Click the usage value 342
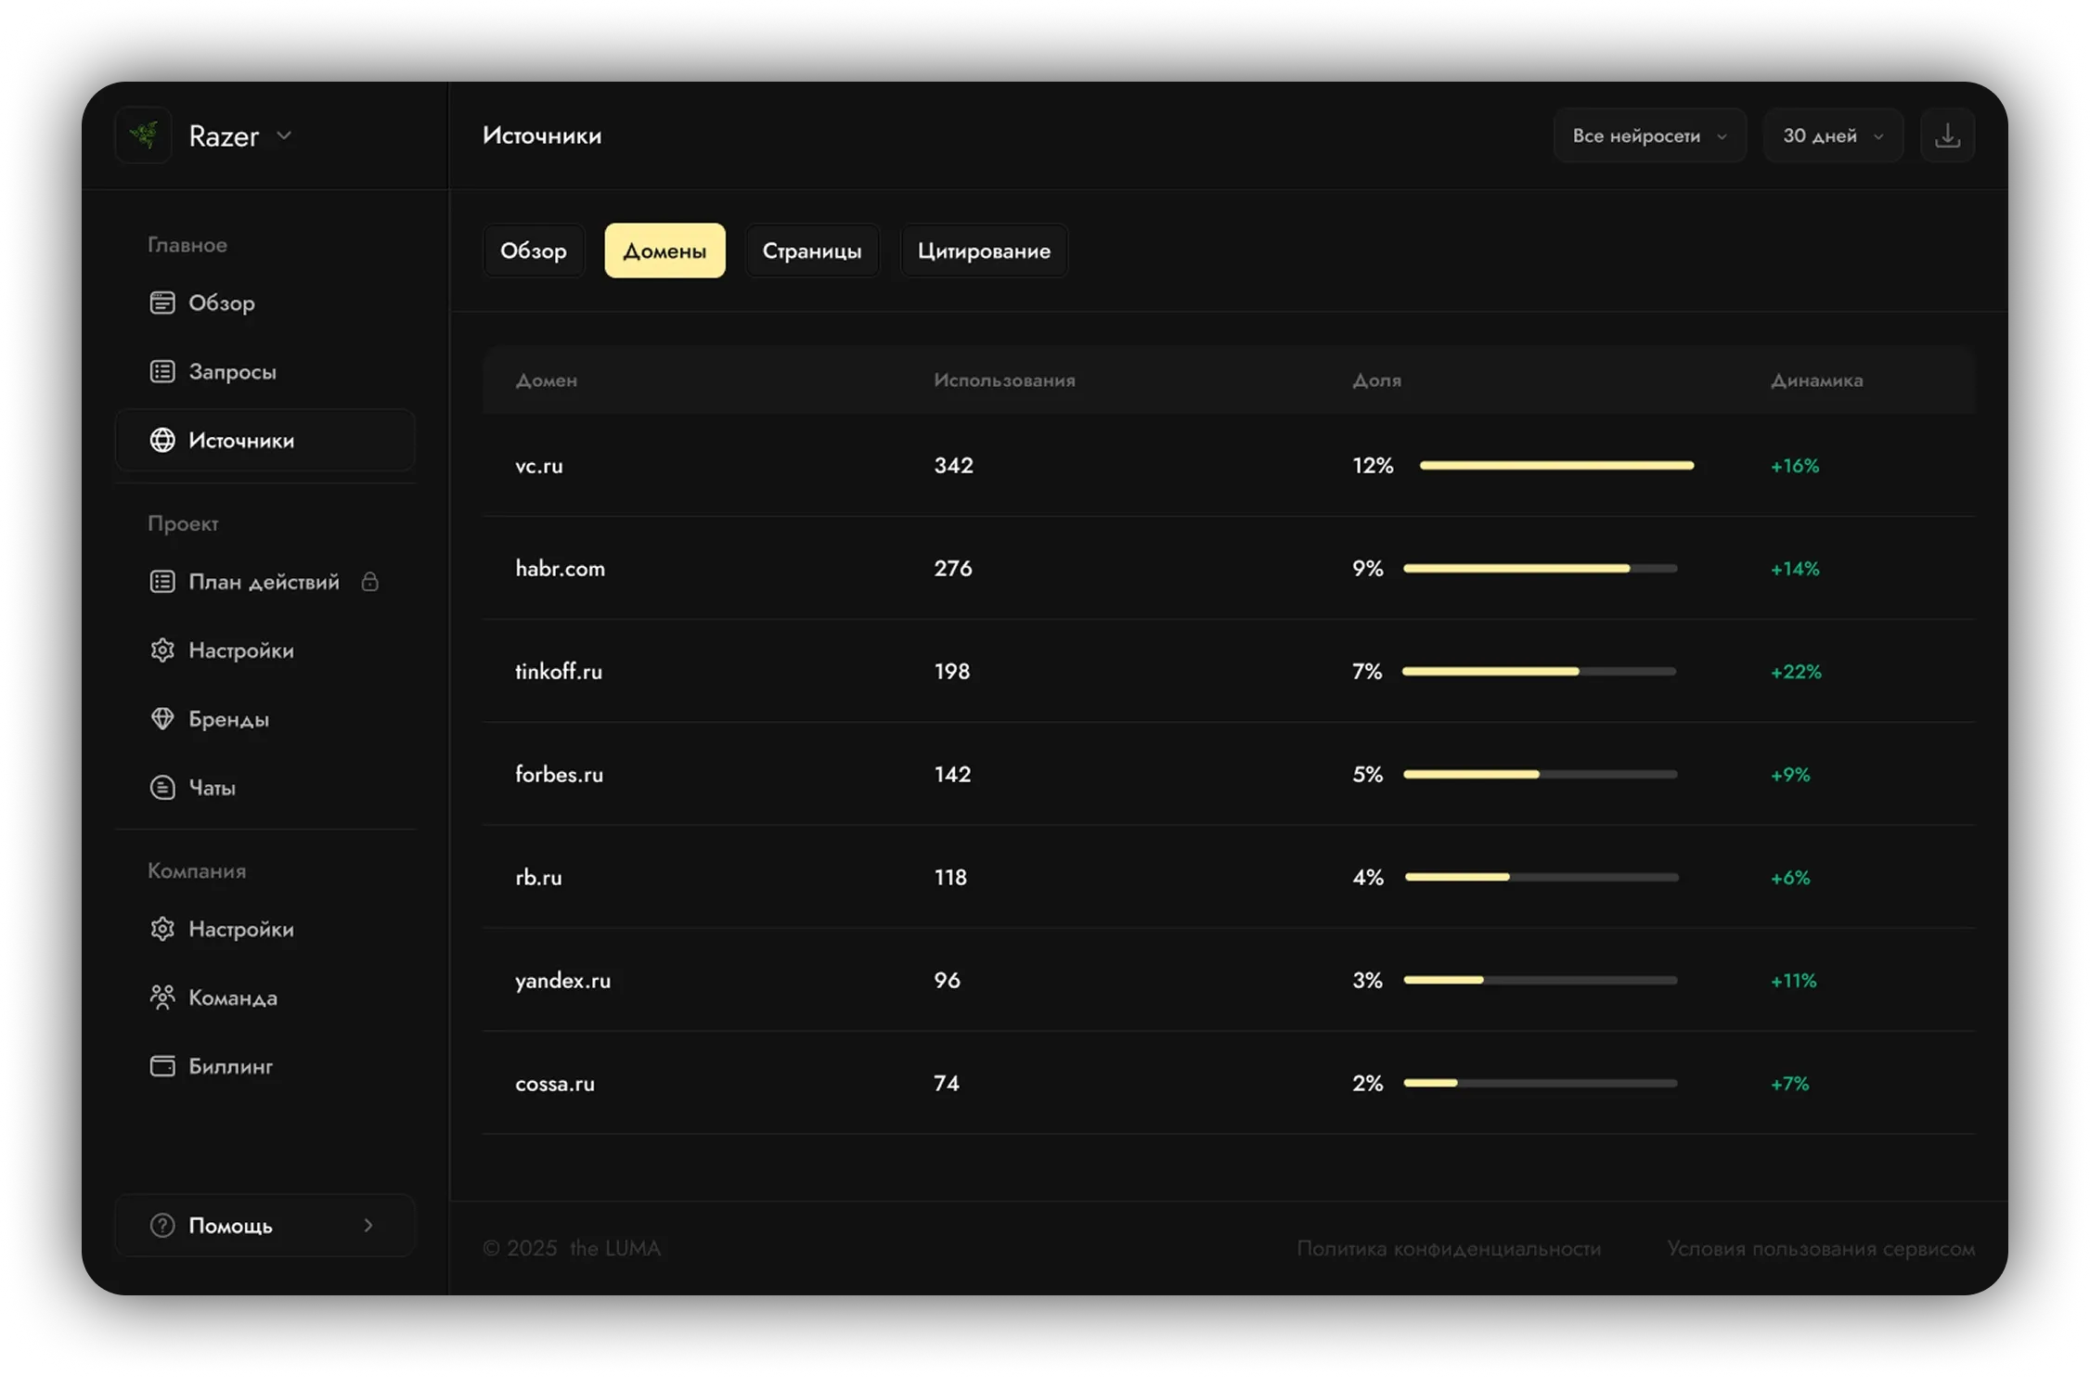The height and width of the screenshot is (1377, 2090). (x=954, y=466)
